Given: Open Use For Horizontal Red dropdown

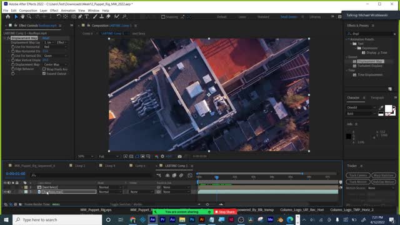Looking at the screenshot, I should (x=55, y=47).
